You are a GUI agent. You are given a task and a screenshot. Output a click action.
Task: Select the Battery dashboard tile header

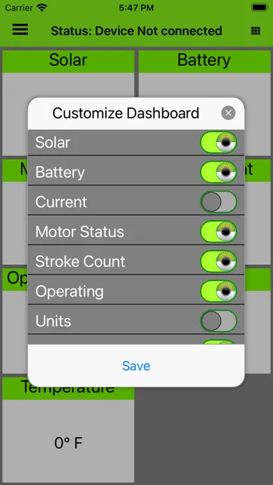point(204,61)
